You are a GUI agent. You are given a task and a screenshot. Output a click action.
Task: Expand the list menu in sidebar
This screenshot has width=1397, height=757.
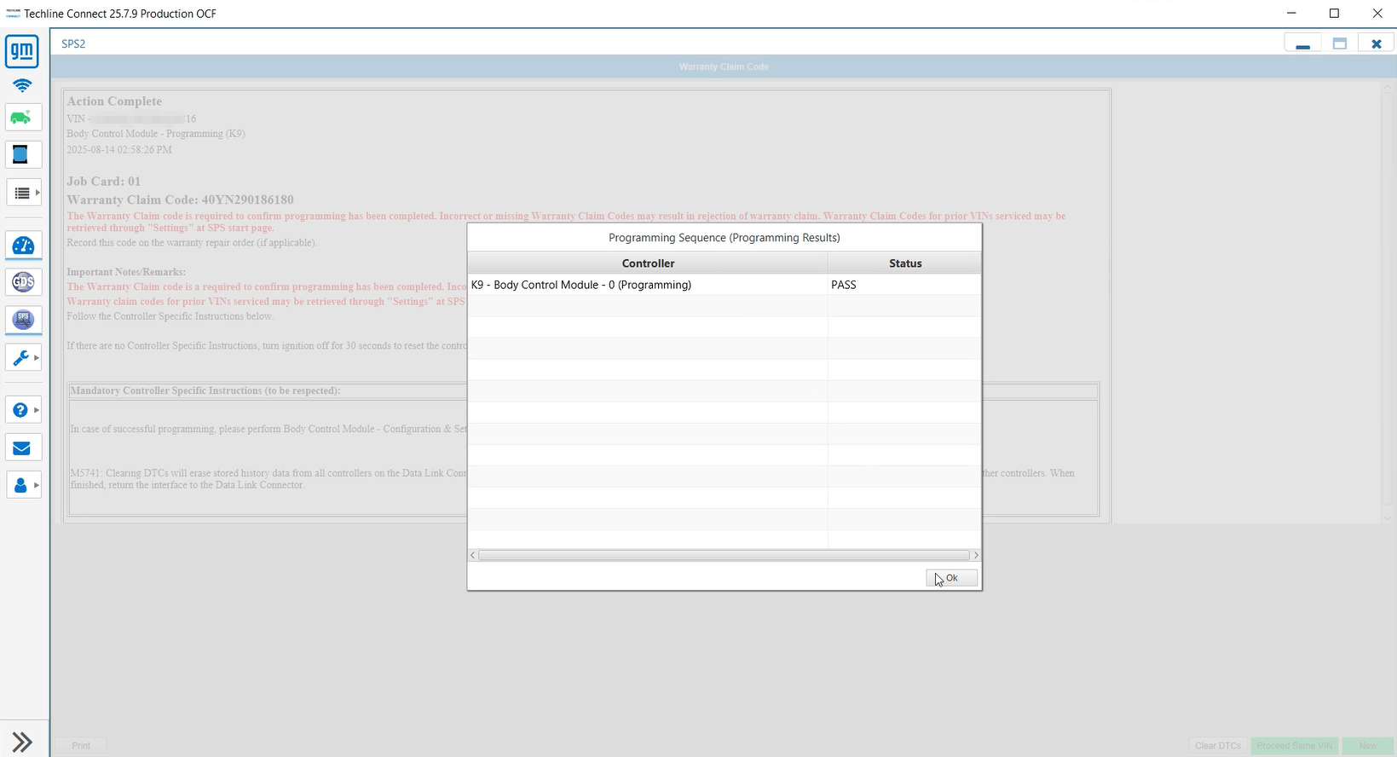pos(23,194)
